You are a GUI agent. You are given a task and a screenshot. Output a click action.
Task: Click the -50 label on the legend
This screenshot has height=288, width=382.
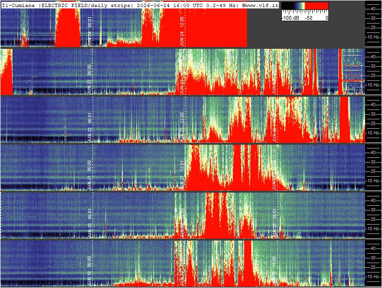coord(309,18)
